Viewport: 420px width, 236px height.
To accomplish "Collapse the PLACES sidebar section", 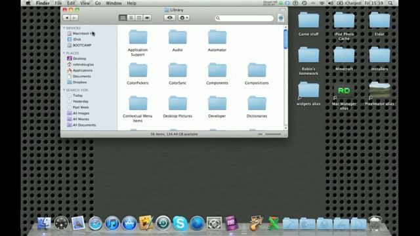I will tap(64, 53).
